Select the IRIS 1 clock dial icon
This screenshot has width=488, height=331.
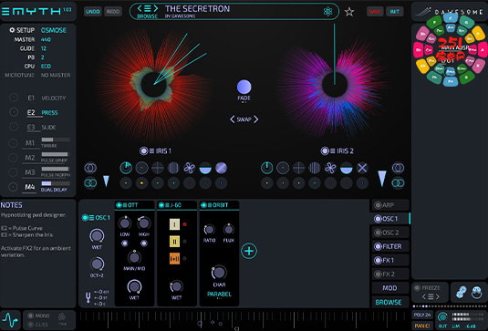coord(126,168)
